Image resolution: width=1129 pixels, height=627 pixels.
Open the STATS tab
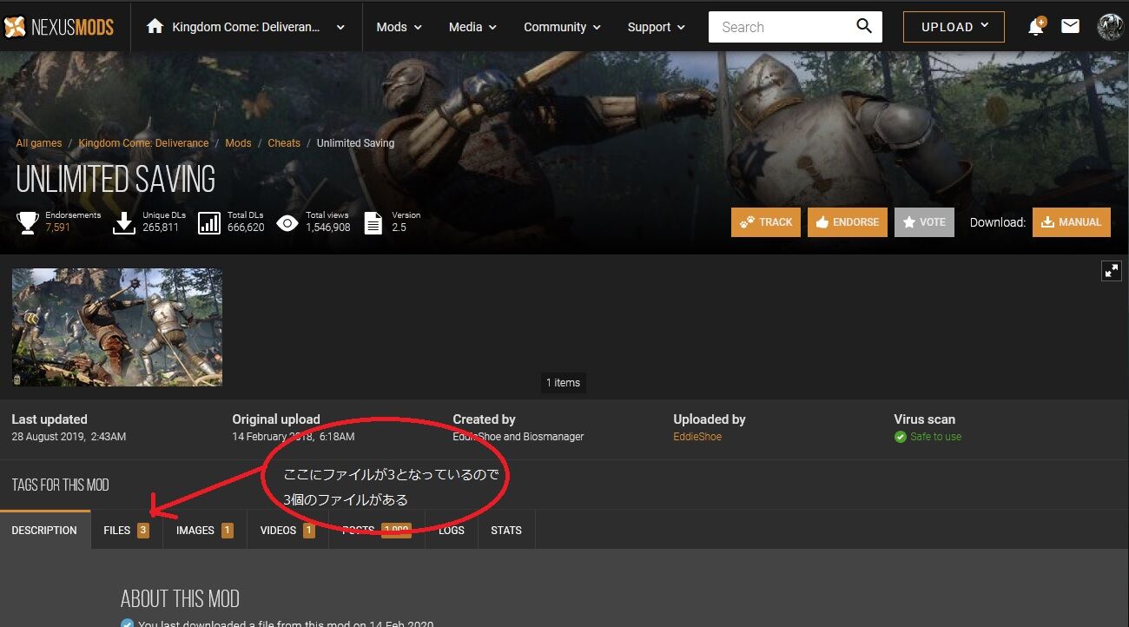click(506, 530)
